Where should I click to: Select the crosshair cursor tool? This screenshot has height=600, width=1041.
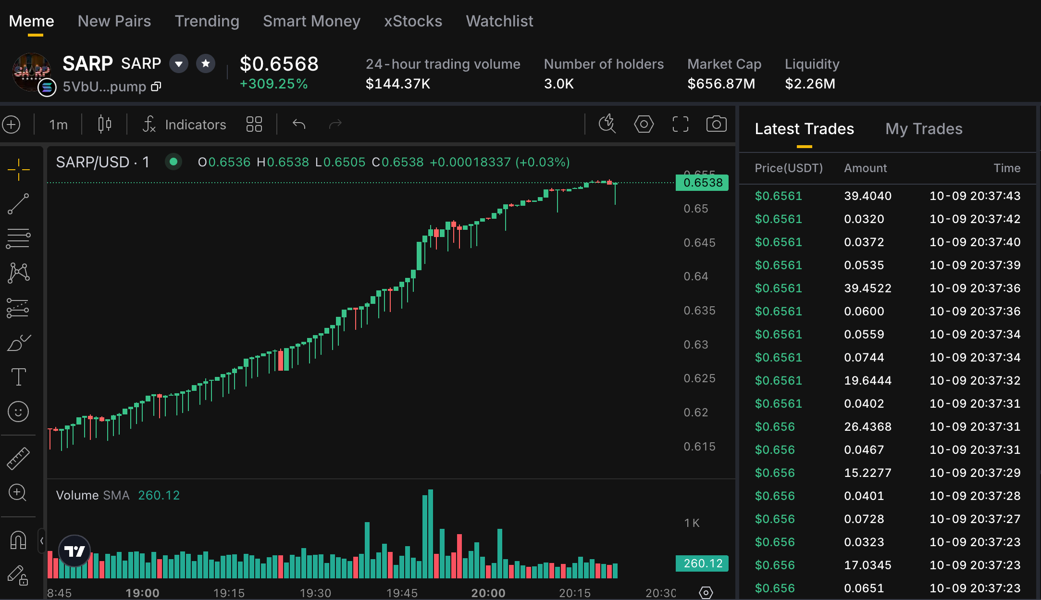coord(18,169)
